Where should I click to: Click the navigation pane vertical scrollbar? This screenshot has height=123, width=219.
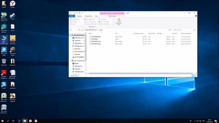pos(86,47)
